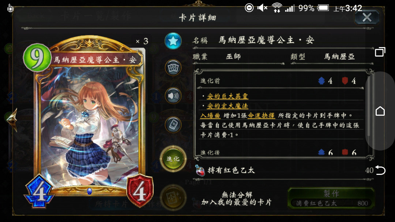
Task: Play the card voice speaker icon
Action: click(x=173, y=96)
